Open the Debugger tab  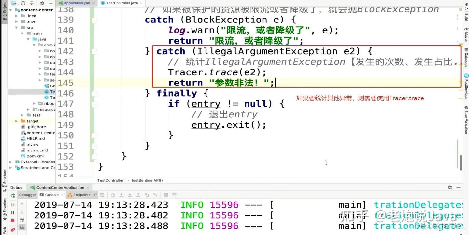pyautogui.click(x=27, y=195)
